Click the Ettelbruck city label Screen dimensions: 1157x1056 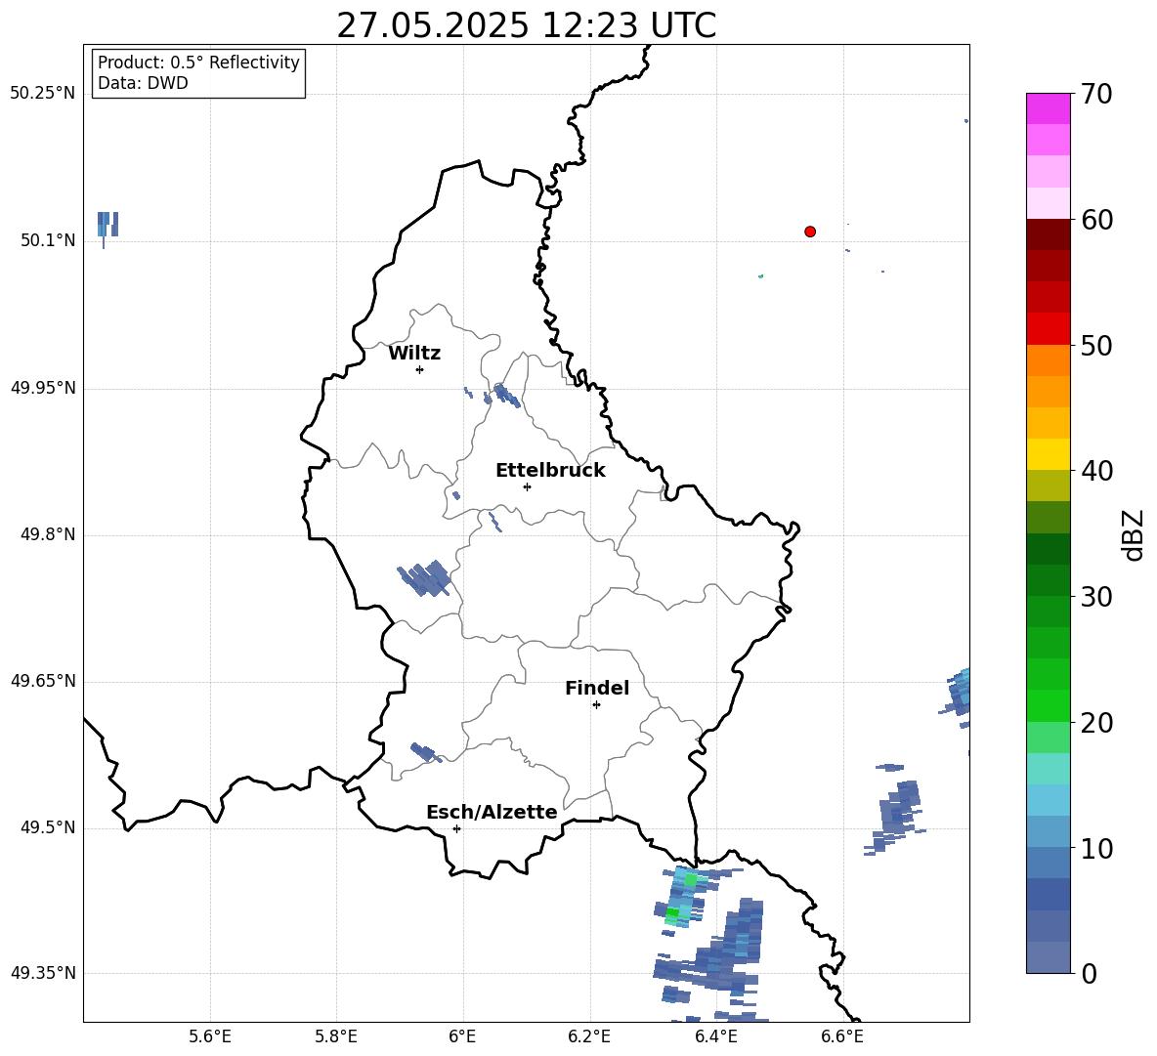(550, 471)
